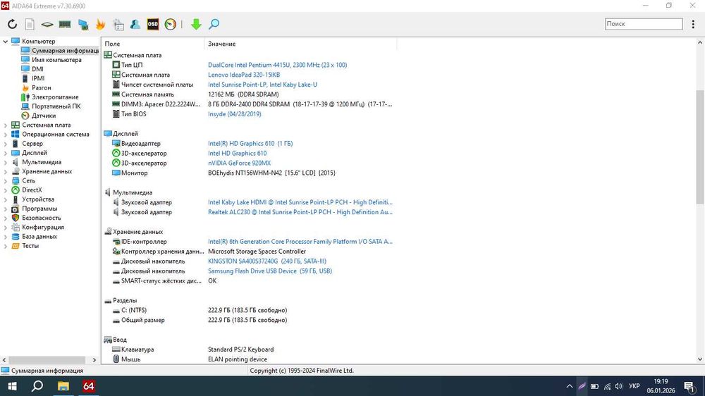Viewport: 705px width, 396px height.
Task: Expand the Сервер tree node
Action: pyautogui.click(x=6, y=144)
